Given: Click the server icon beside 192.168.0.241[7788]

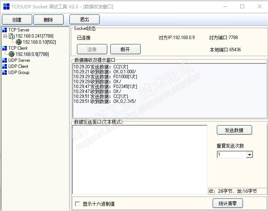Looking at the screenshot, I should (12, 36).
